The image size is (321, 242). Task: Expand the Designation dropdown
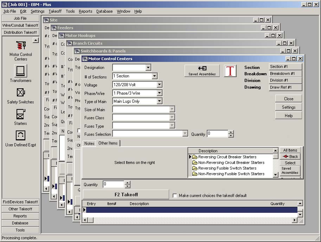coord(148,68)
